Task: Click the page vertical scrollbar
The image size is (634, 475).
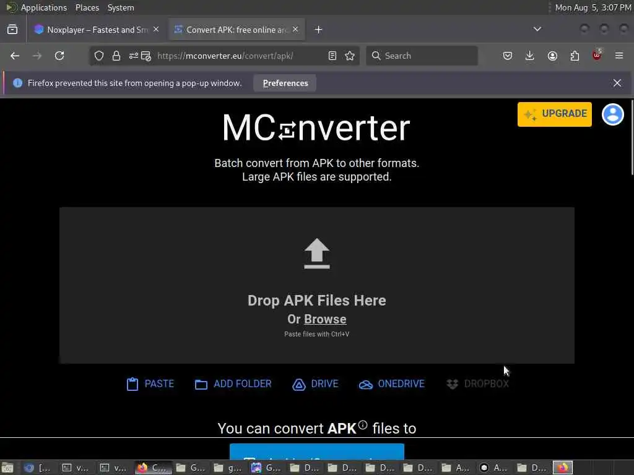Action: click(x=632, y=137)
